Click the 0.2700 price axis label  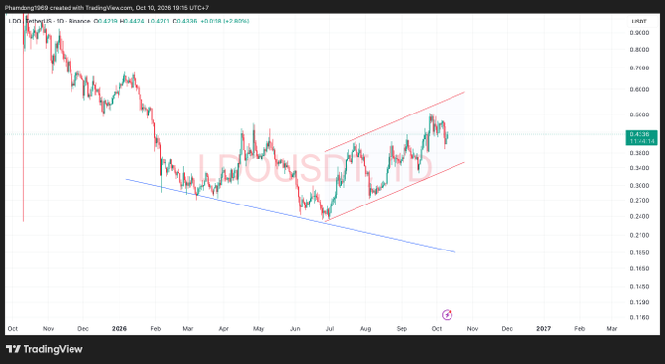[x=640, y=201]
